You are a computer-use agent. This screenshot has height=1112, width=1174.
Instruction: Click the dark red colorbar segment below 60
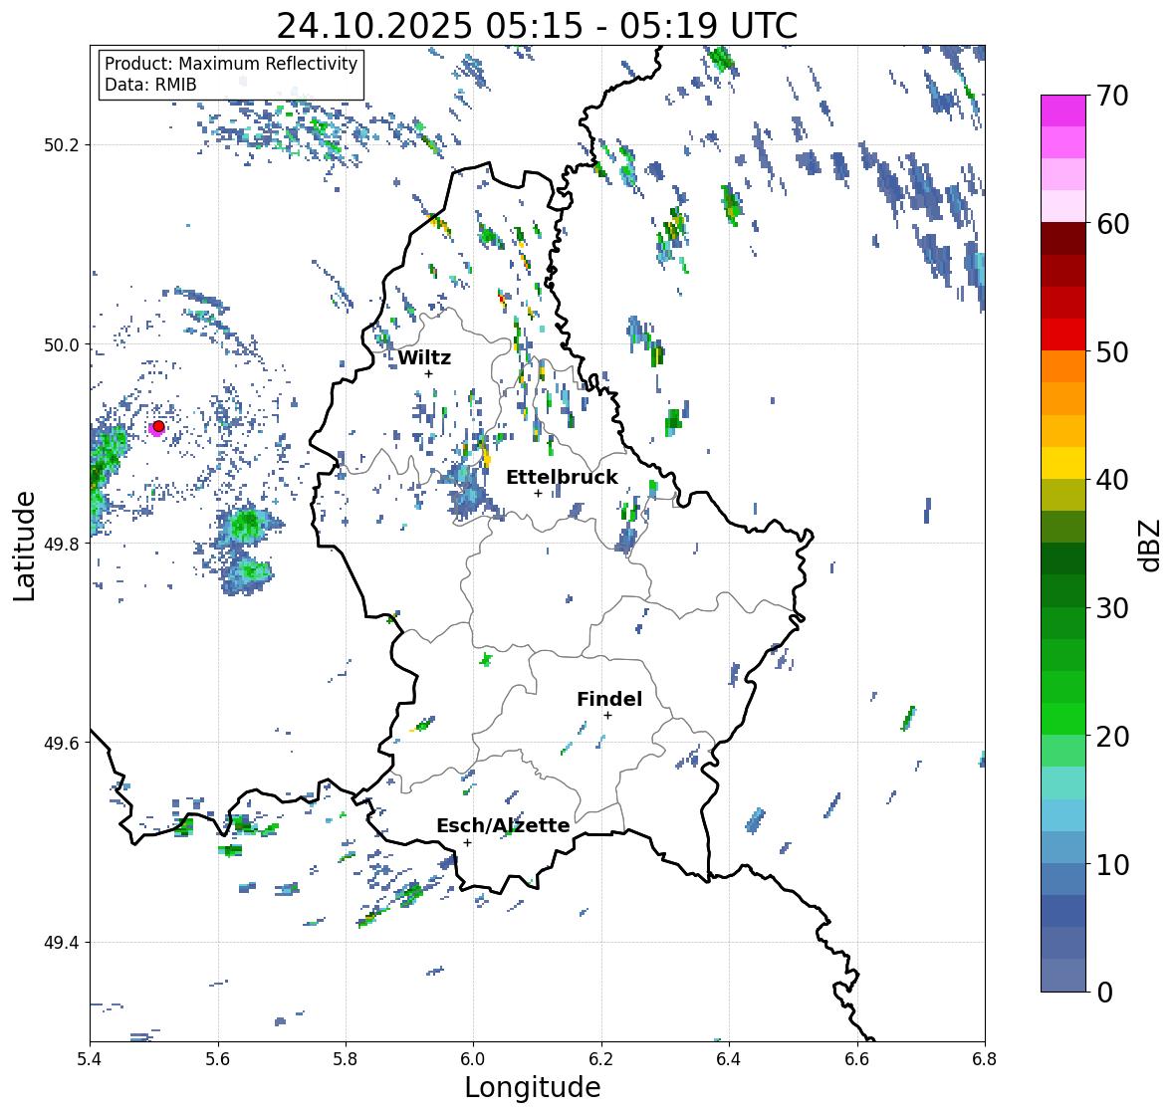(x=1063, y=239)
